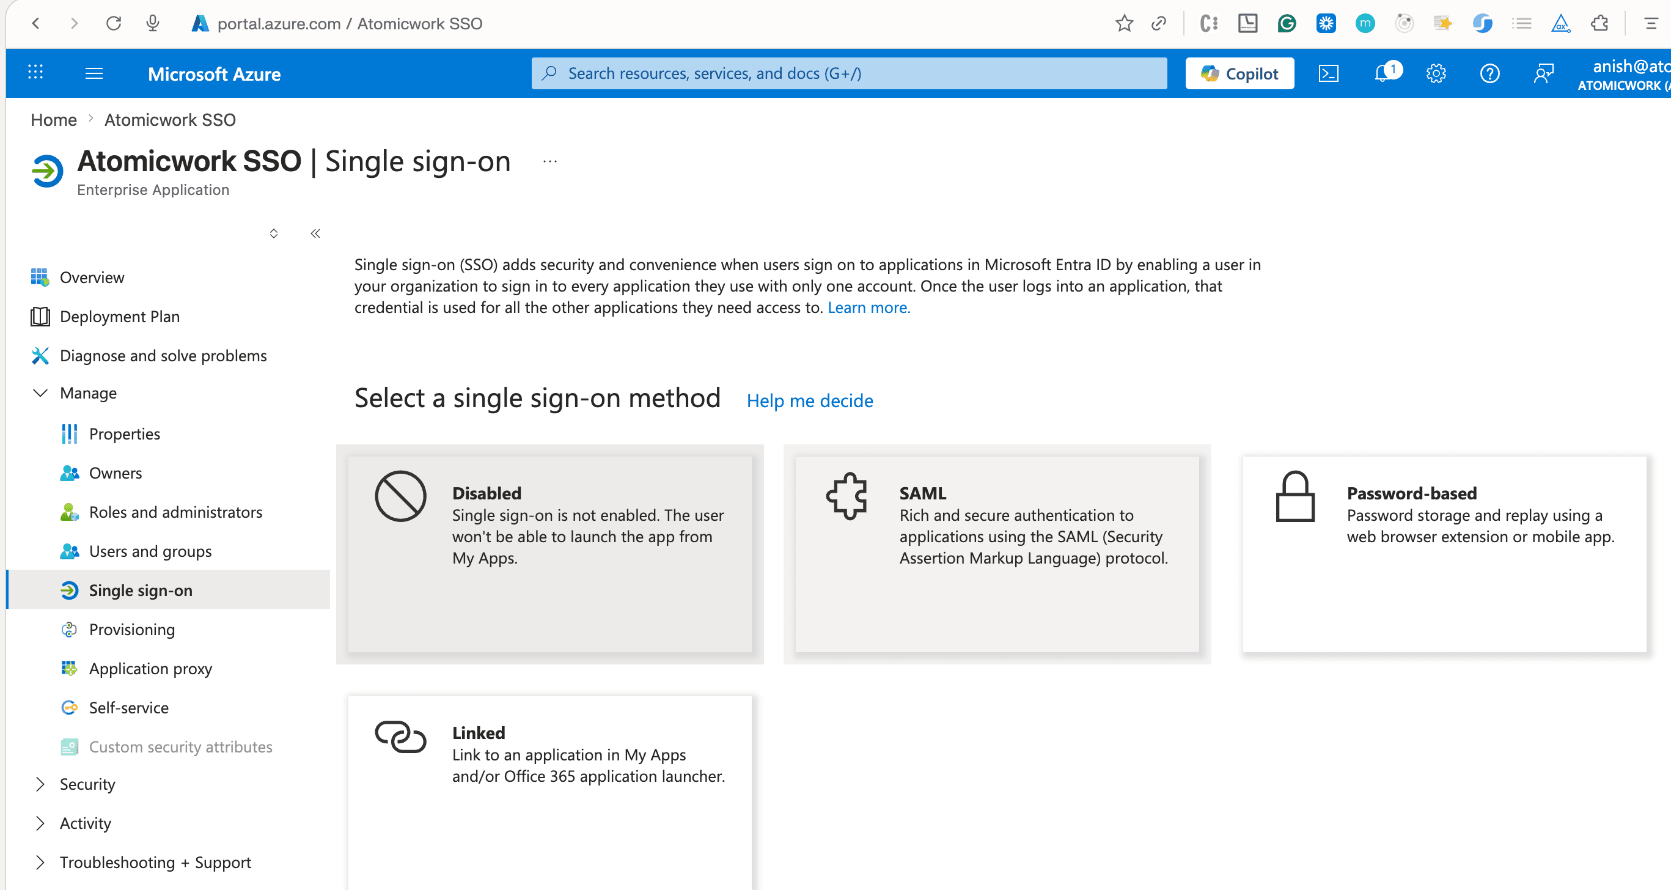Open Custom security attributes
This screenshot has height=890, width=1671.
pyautogui.click(x=181, y=746)
